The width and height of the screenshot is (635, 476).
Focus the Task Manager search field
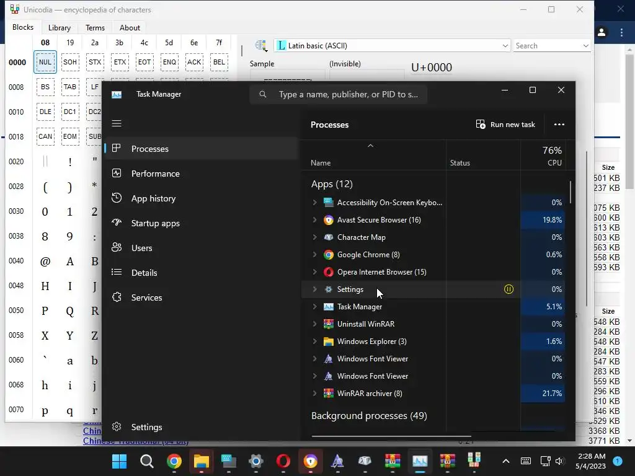point(339,94)
